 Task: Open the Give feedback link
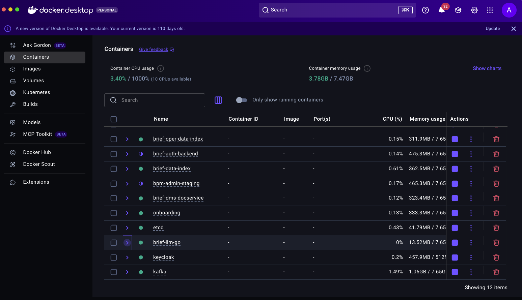pos(157,50)
